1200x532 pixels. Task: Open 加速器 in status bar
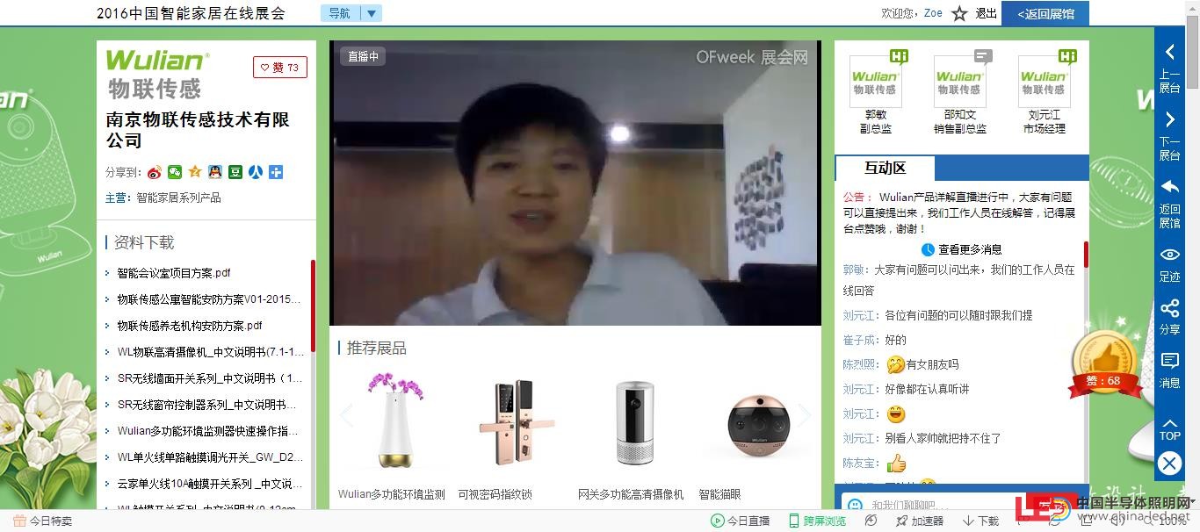pos(919,521)
